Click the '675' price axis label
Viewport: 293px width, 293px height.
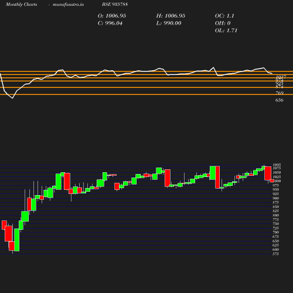(275, 237)
